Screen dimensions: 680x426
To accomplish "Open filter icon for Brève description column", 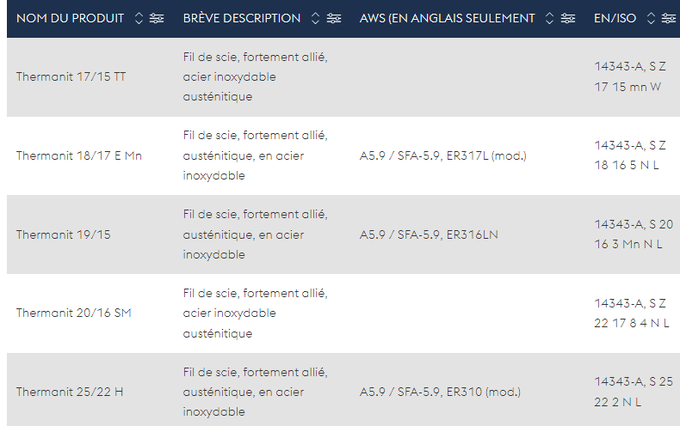I will [x=333, y=18].
